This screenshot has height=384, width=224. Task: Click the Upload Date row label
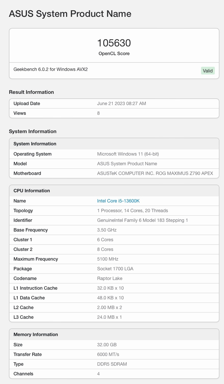[27, 103]
